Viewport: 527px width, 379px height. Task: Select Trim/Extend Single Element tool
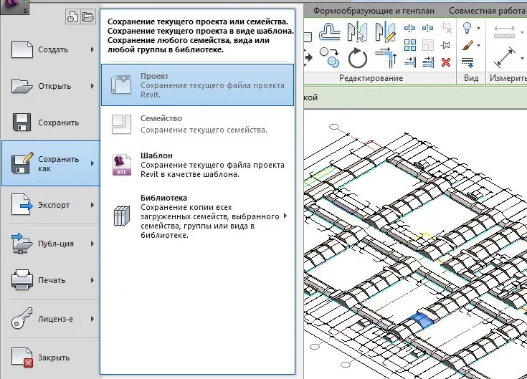tap(410, 62)
